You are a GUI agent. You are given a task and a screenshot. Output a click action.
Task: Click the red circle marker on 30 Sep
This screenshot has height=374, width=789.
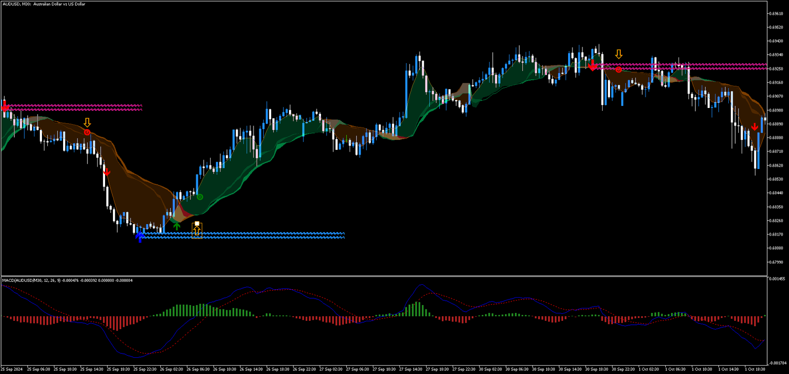[x=618, y=69]
